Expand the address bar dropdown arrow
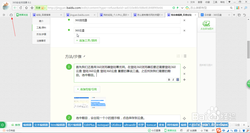 click(182, 8)
